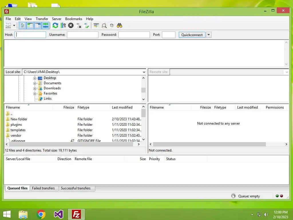The height and width of the screenshot is (220, 293).
Task: Open the Windows Start button
Action: pos(7,214)
